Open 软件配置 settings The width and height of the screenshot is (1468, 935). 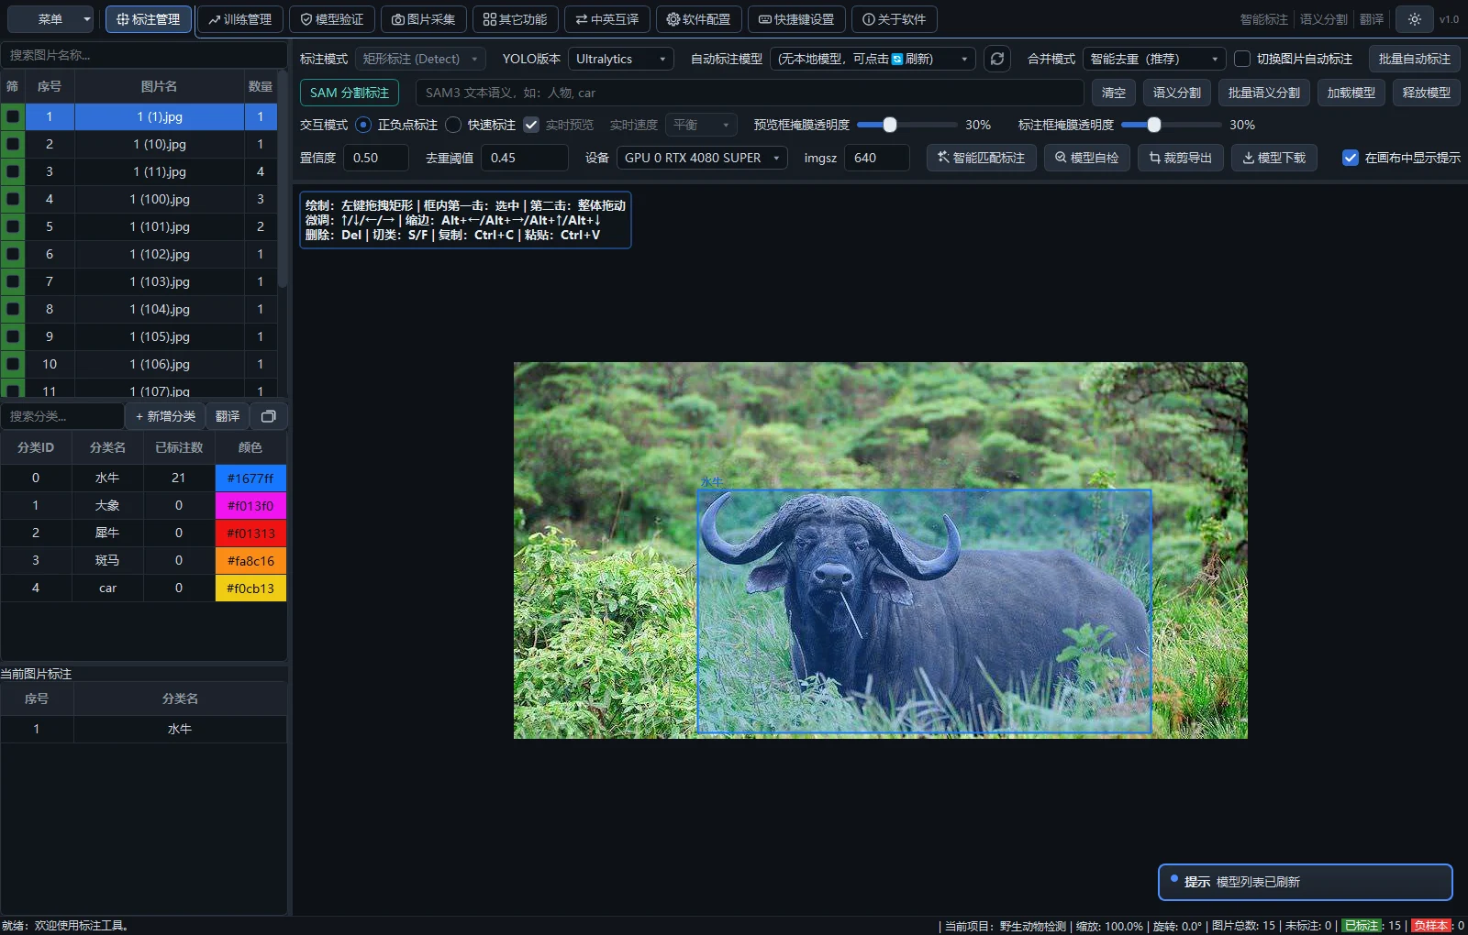coord(699,19)
